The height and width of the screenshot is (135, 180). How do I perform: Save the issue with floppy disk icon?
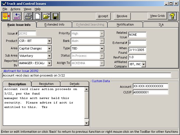(x=55, y=16)
